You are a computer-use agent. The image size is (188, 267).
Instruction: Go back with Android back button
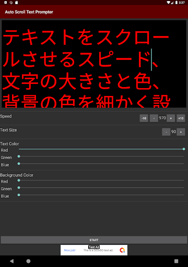11,261
